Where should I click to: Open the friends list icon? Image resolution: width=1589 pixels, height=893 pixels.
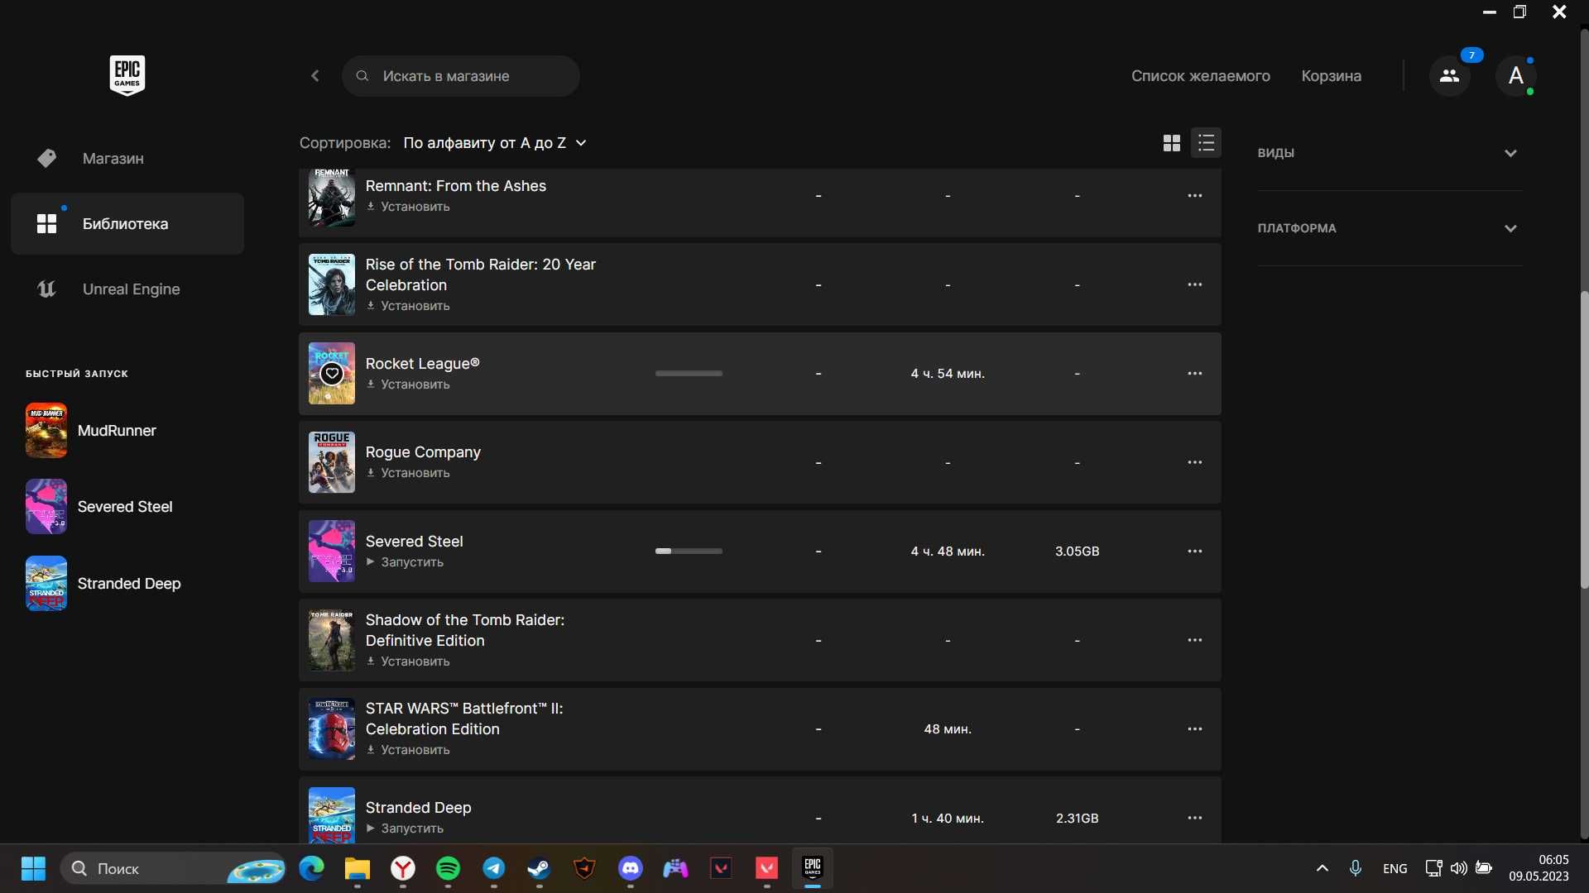pyautogui.click(x=1449, y=76)
